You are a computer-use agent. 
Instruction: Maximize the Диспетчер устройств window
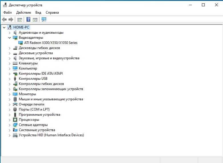point(203,5)
